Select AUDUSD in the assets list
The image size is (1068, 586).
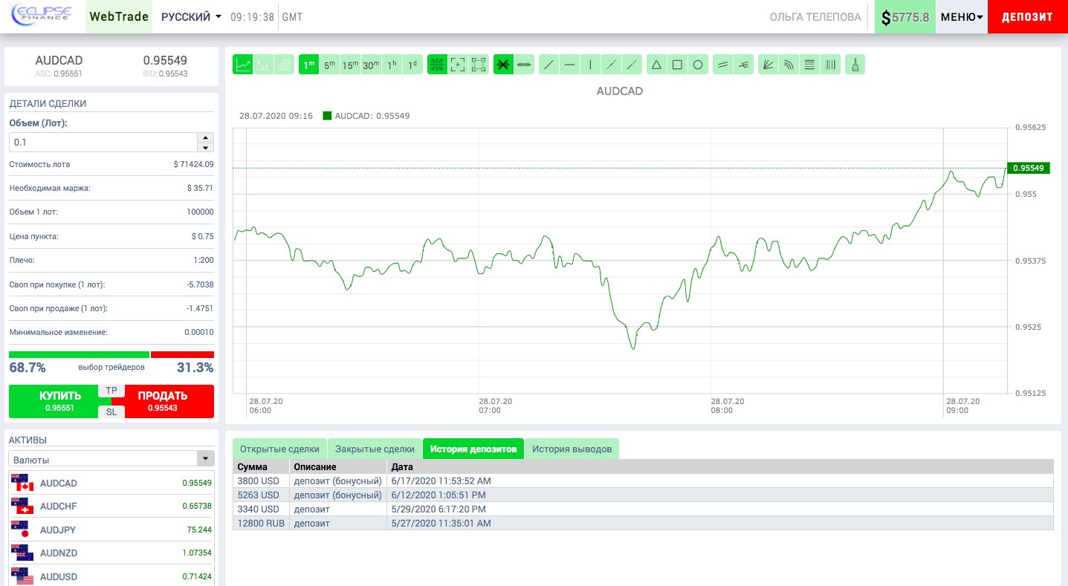coord(111,576)
